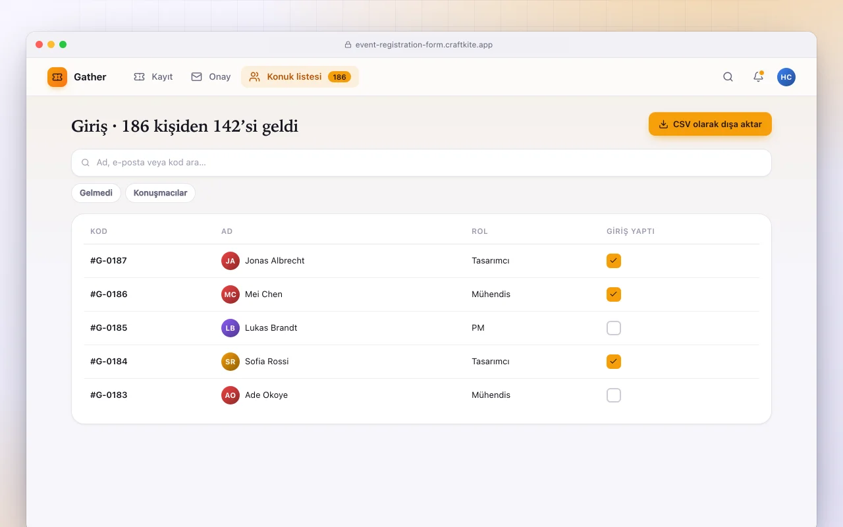Screen dimensions: 843x527
Task: Check the box for Ade Okoye
Action: click(x=614, y=395)
